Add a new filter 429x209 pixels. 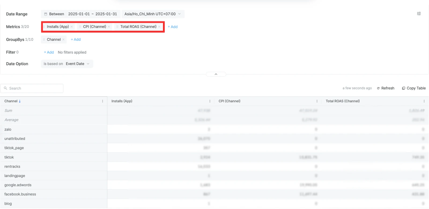[49, 53]
